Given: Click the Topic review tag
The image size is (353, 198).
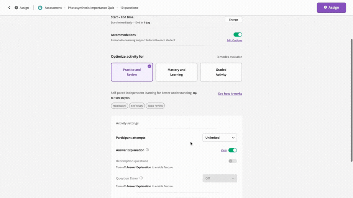Looking at the screenshot, I should pyautogui.click(x=155, y=106).
